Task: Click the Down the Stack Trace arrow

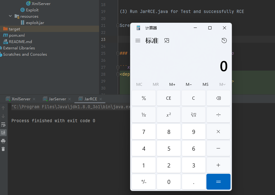Action: point(3,116)
